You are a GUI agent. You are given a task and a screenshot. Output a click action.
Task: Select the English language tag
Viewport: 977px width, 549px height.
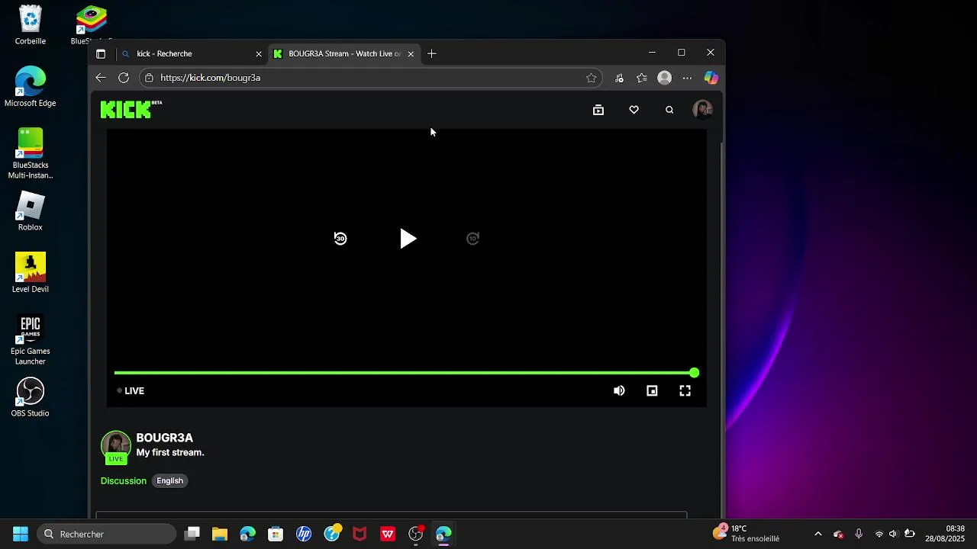tap(169, 480)
